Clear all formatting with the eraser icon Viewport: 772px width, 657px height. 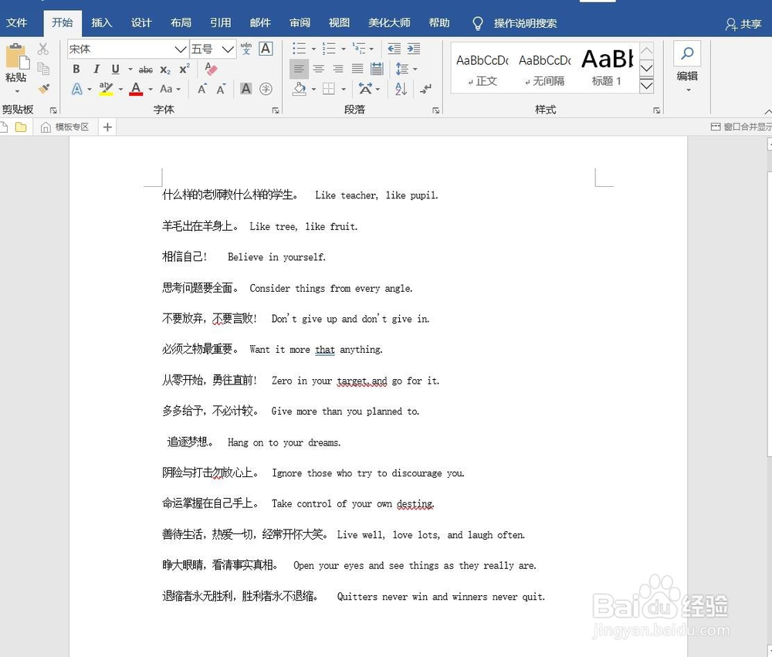point(211,69)
